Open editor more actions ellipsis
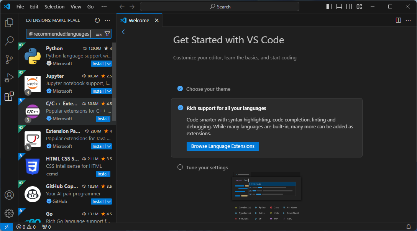Viewport: 417px width, 231px height. click(x=408, y=20)
